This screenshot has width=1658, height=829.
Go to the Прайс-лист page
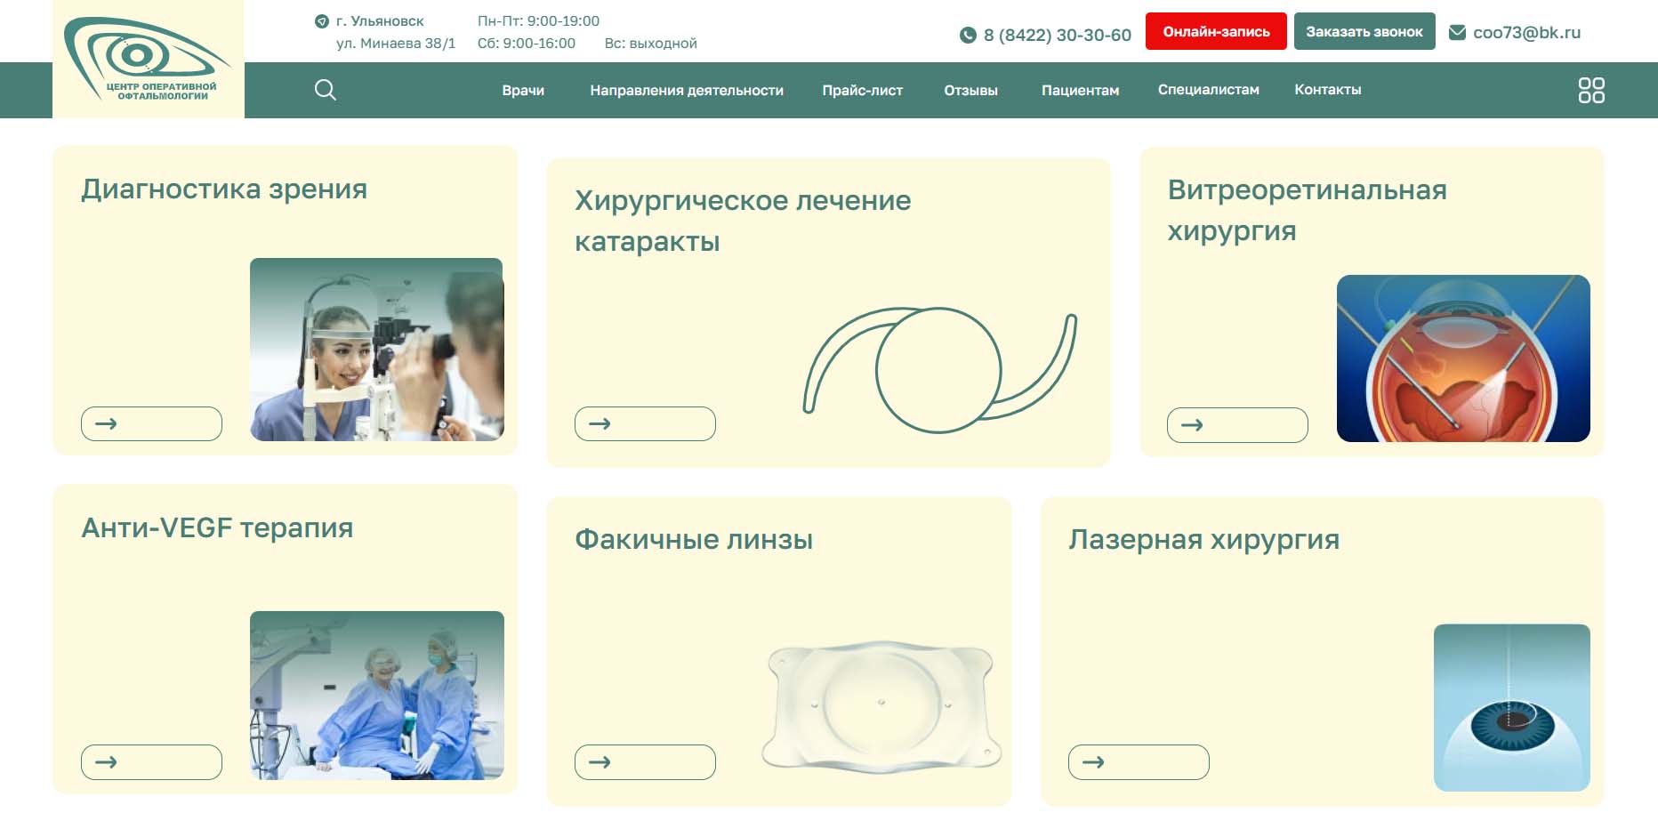pyautogui.click(x=863, y=90)
